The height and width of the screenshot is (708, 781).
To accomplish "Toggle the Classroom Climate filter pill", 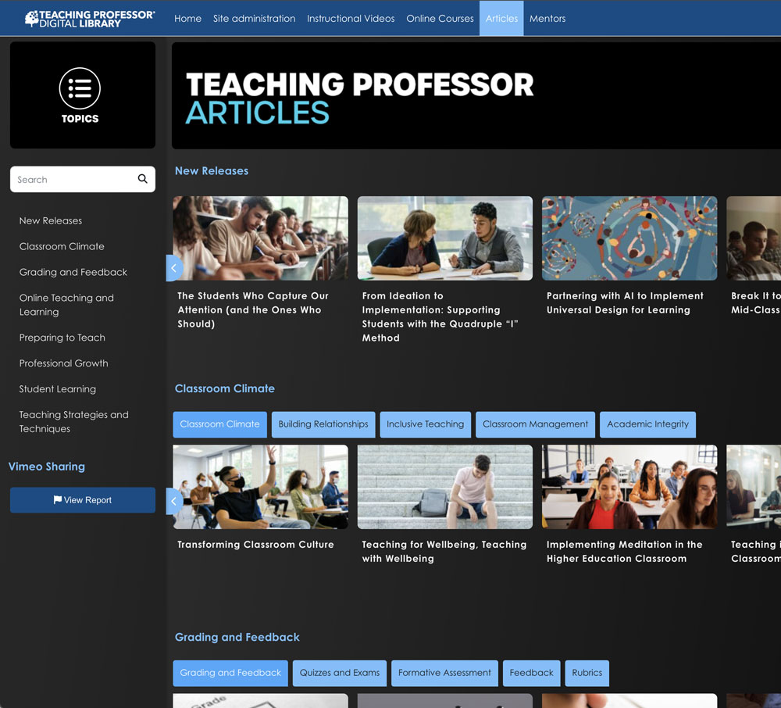I will (x=219, y=424).
